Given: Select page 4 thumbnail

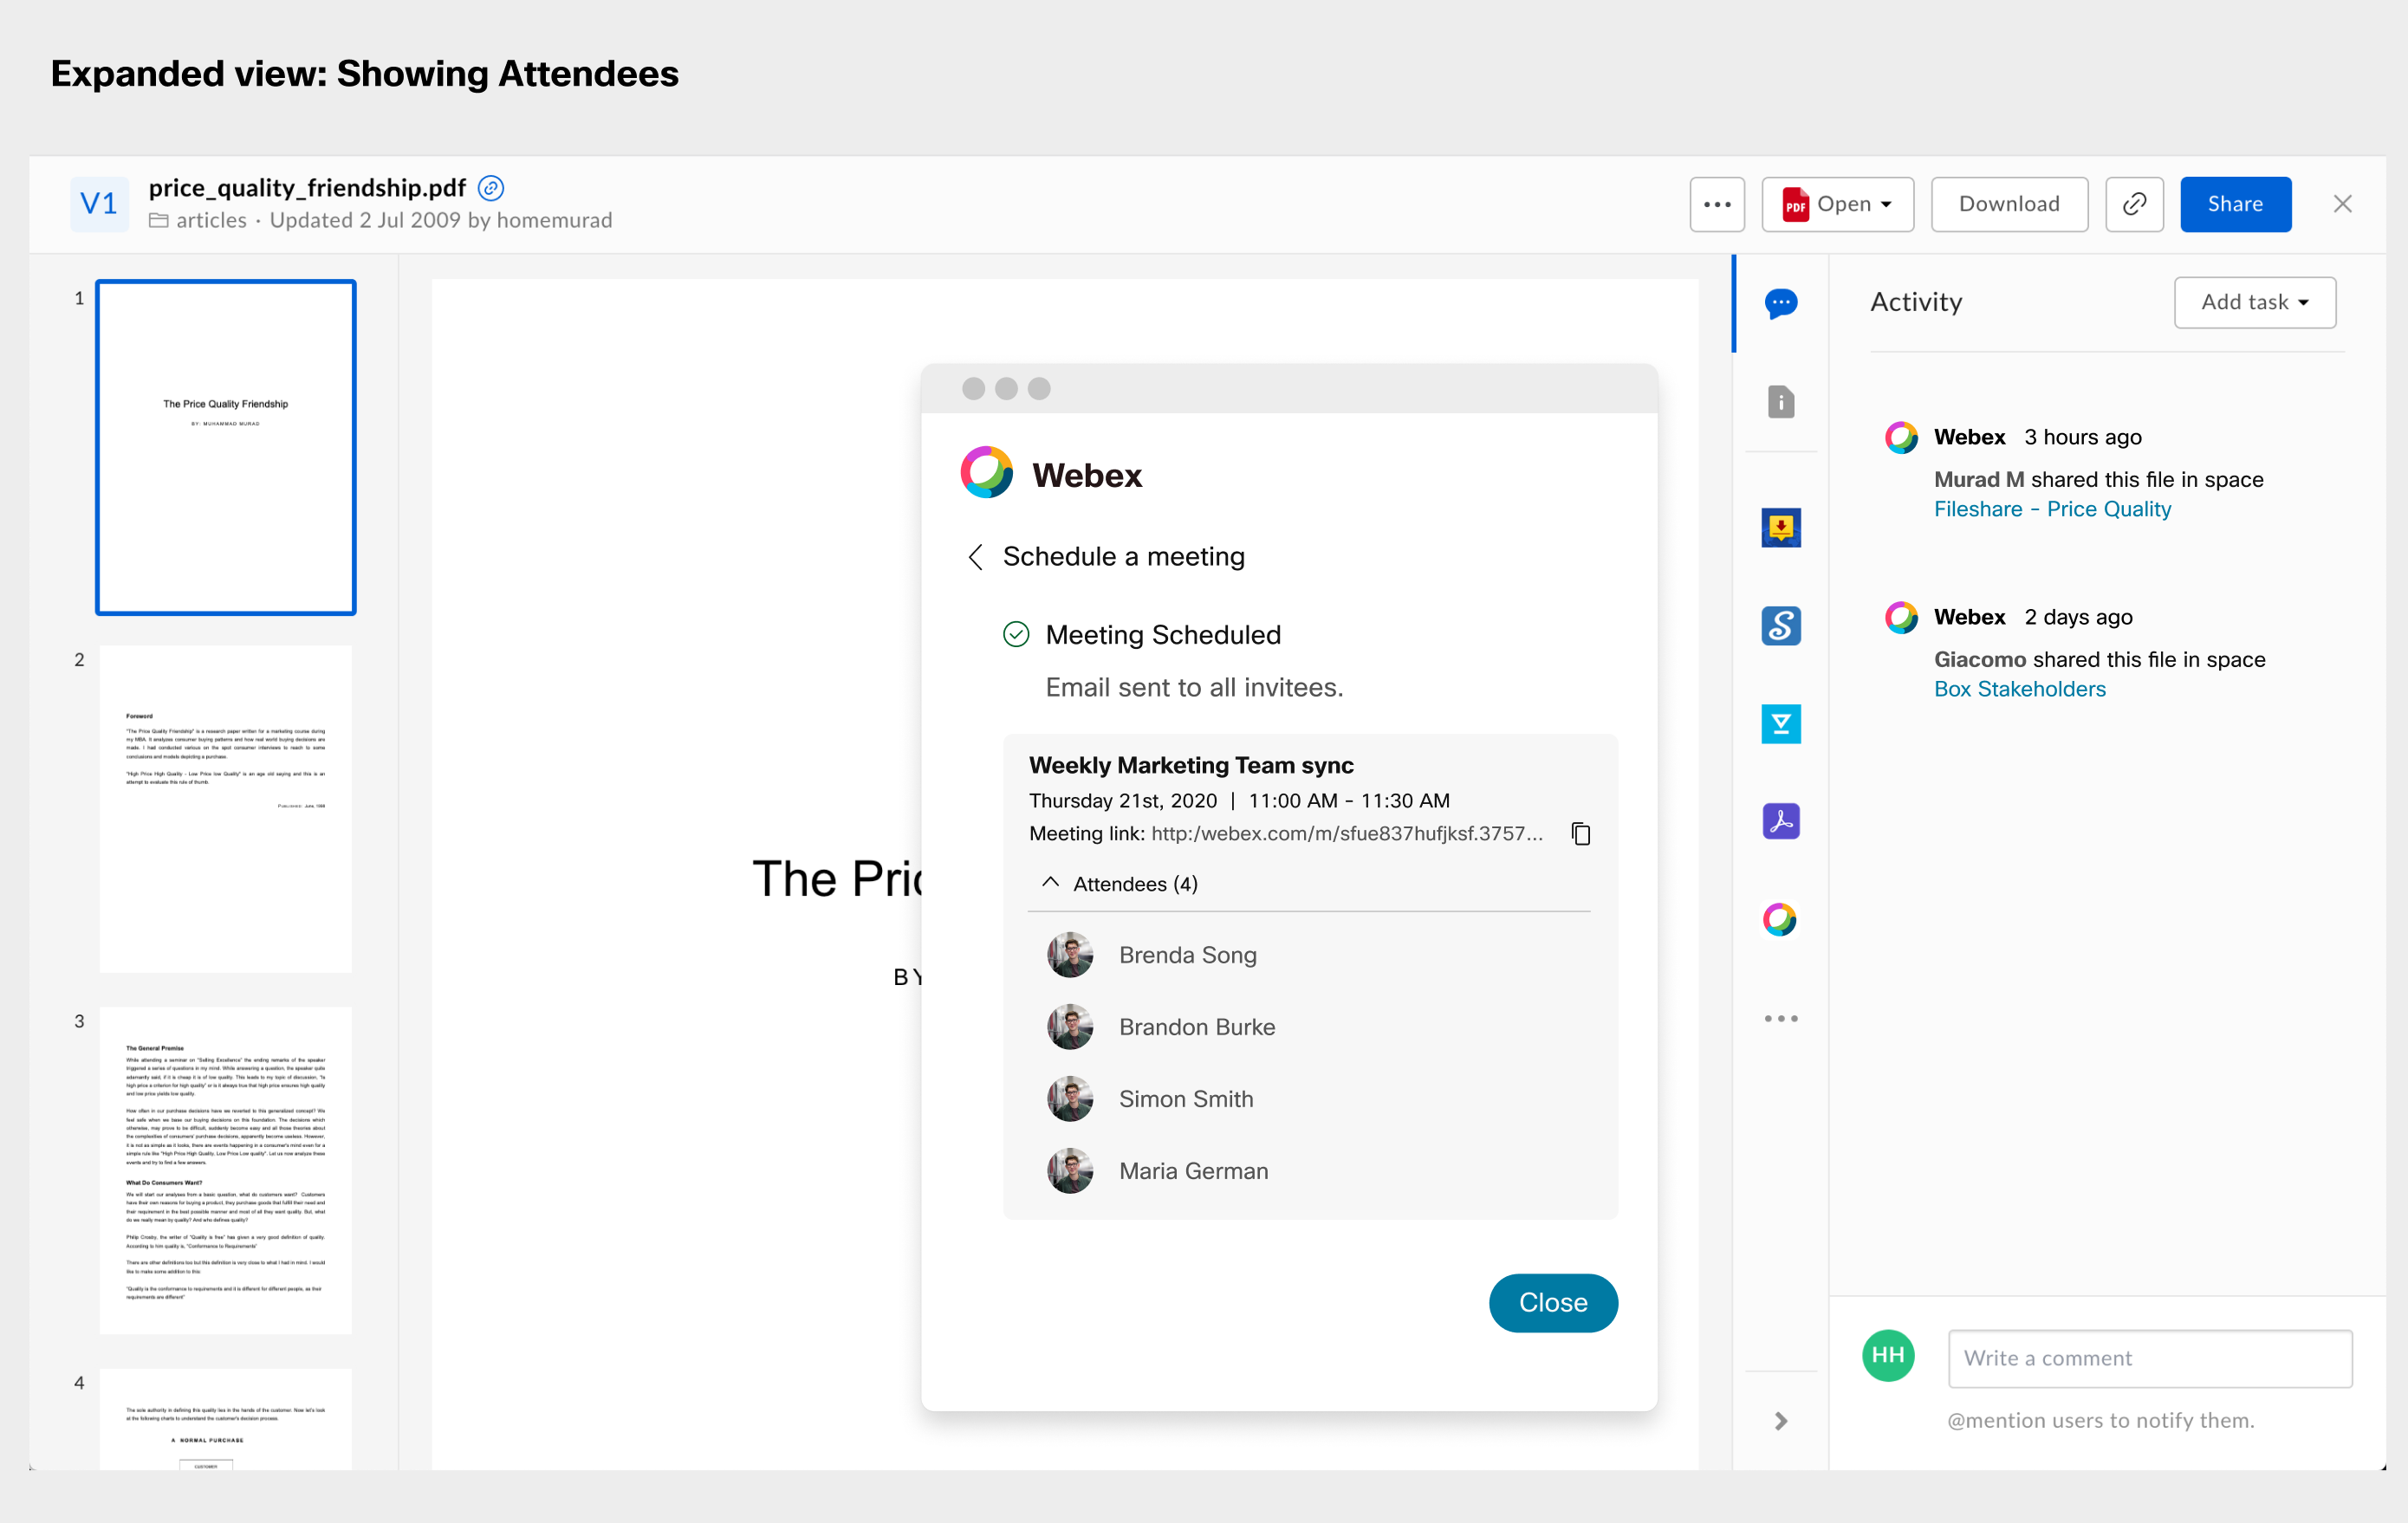Looking at the screenshot, I should pyautogui.click(x=226, y=1419).
